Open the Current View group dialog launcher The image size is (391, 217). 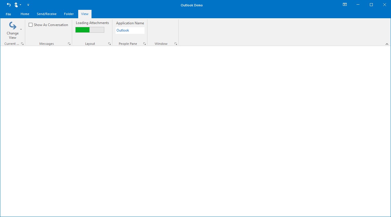coord(22,43)
